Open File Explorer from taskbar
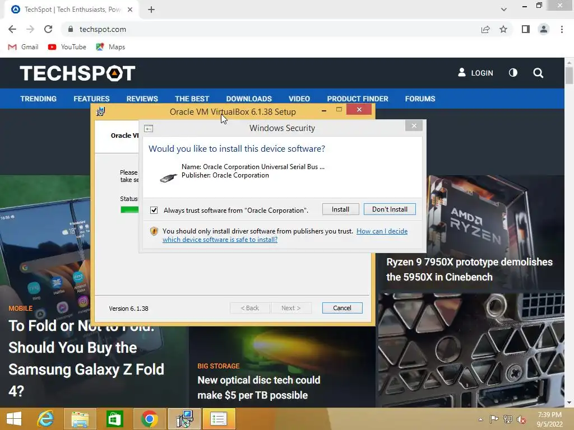This screenshot has height=430, width=574. [x=80, y=419]
